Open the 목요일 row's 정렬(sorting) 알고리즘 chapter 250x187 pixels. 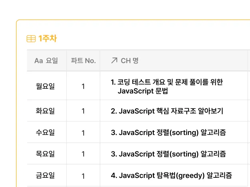pyautogui.click(x=169, y=154)
